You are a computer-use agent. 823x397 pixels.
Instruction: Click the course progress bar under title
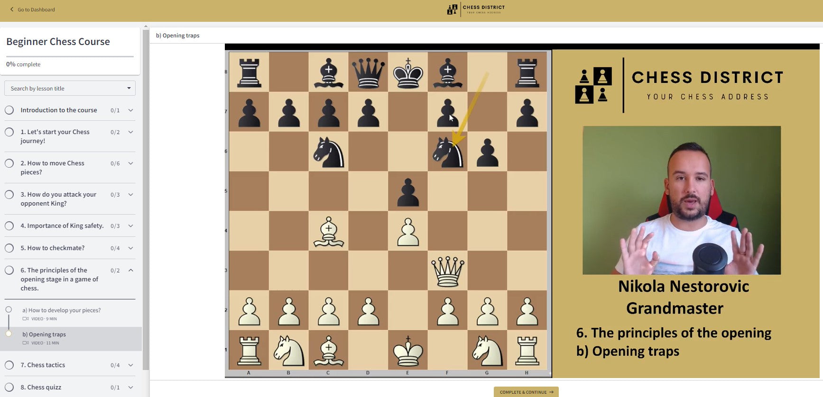point(70,56)
